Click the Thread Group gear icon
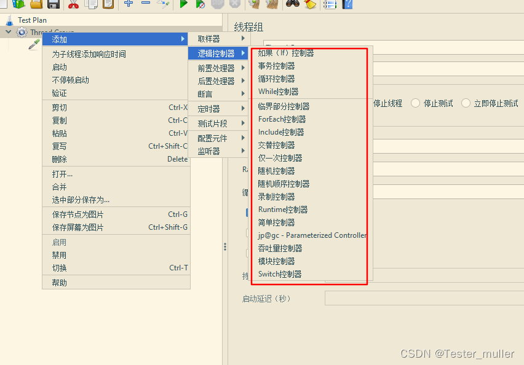Image resolution: width=524 pixels, height=365 pixels. (x=22, y=33)
